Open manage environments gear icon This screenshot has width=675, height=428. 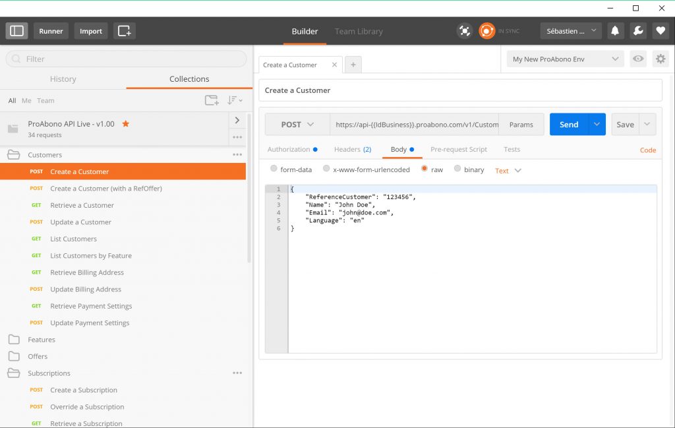click(x=660, y=59)
